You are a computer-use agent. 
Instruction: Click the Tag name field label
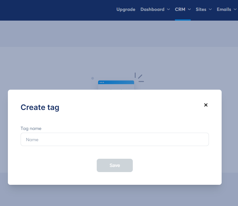pos(31,128)
